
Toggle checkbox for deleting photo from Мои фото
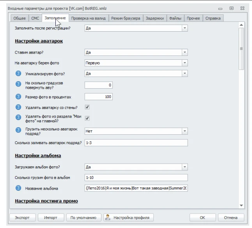click(x=87, y=118)
